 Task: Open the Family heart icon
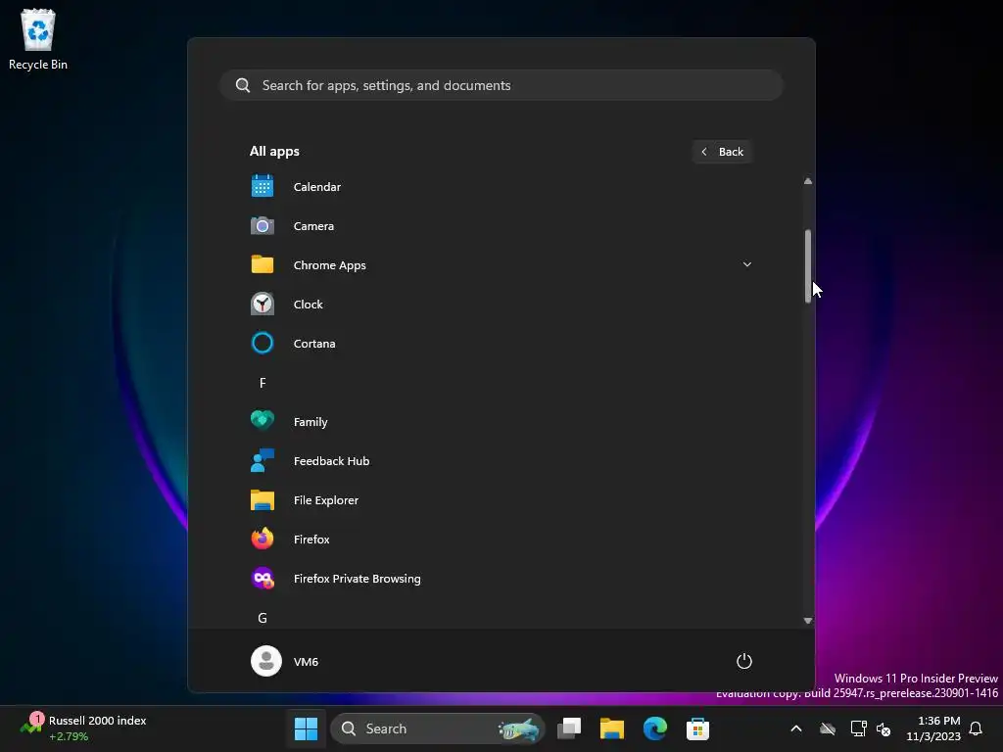263,421
